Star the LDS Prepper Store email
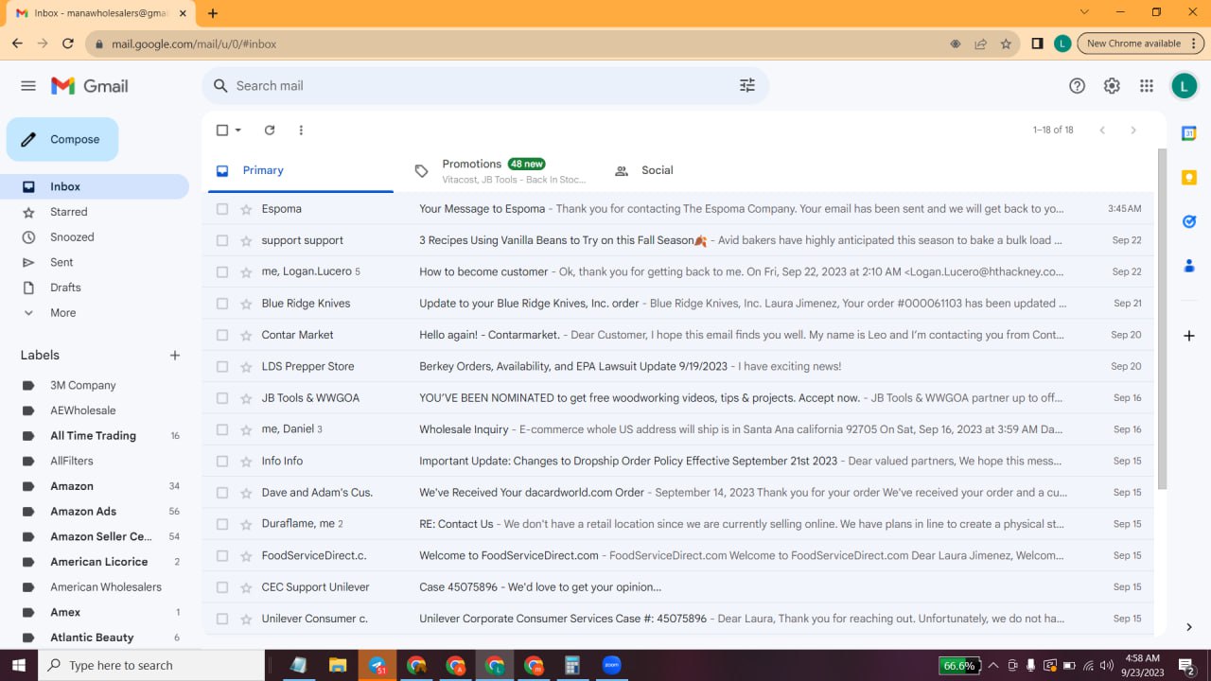1211x681 pixels. click(246, 367)
